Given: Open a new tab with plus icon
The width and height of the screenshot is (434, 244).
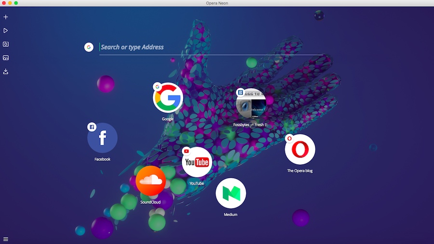Looking at the screenshot, I should click(x=5, y=17).
